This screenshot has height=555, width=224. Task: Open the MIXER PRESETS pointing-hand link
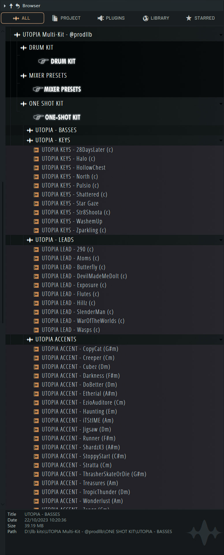pos(57,89)
